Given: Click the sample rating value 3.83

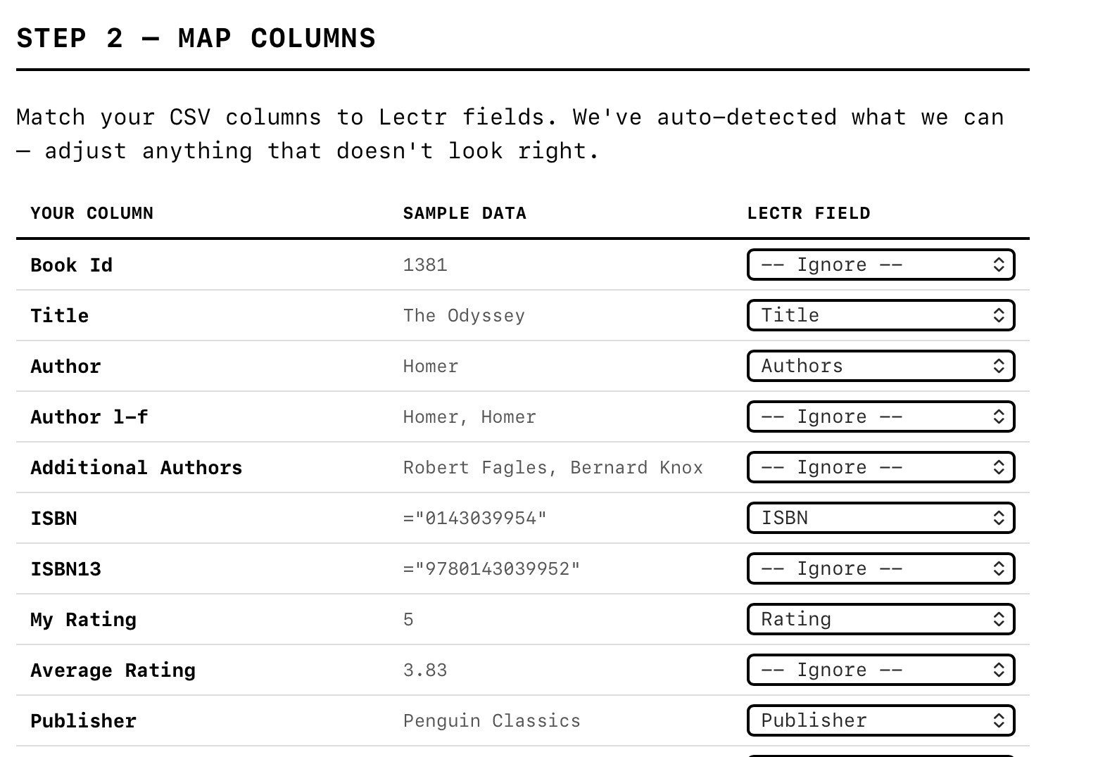Looking at the screenshot, I should [425, 670].
